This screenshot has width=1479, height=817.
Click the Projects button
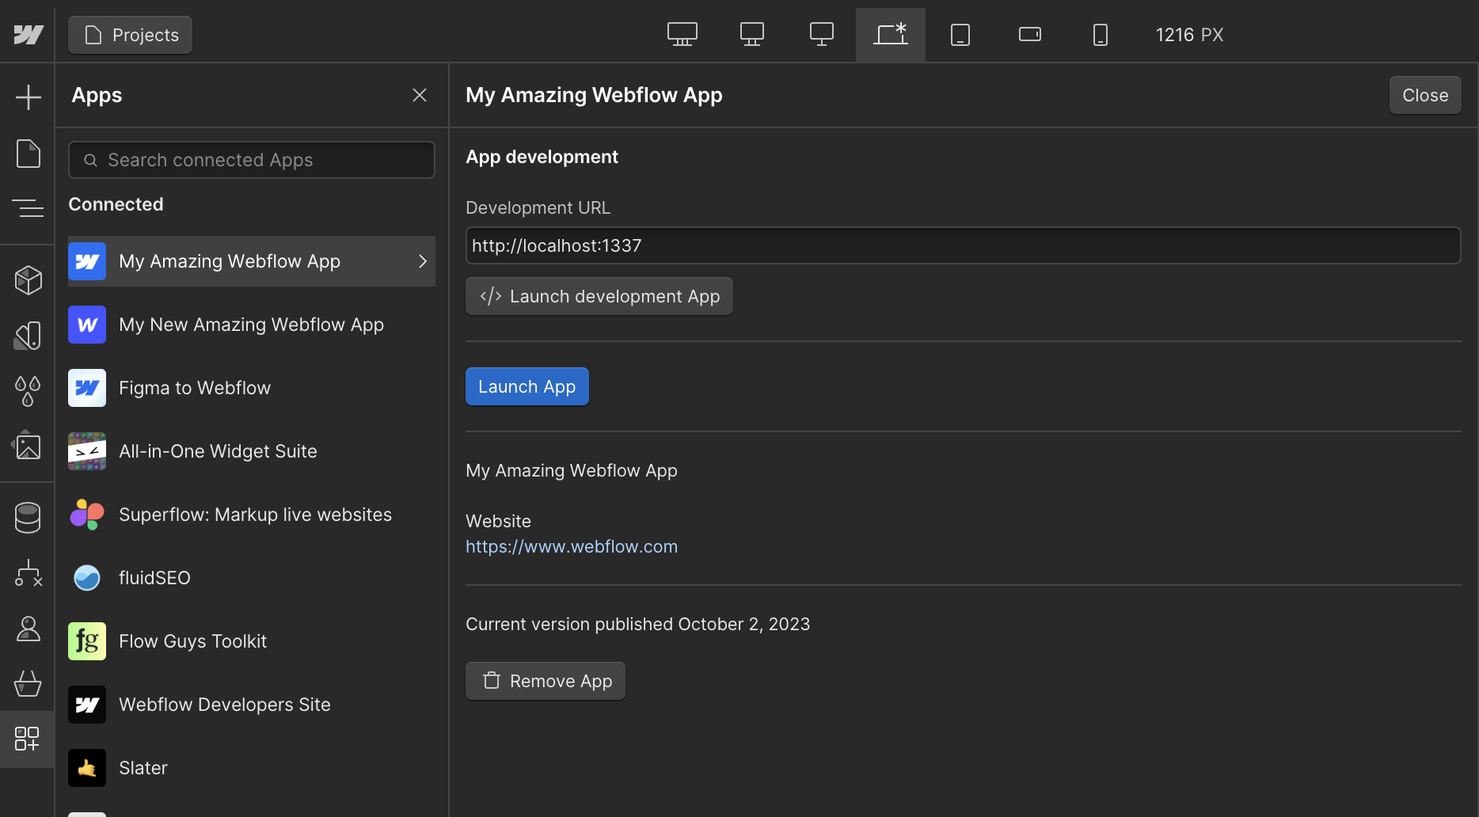coord(131,35)
